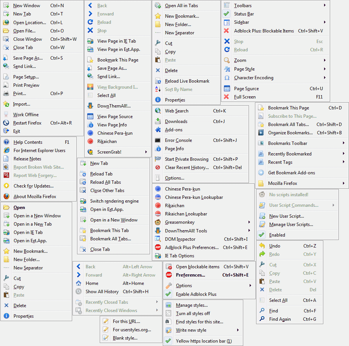Viewport: 349px width, 346px height.
Task: Click the Restart Firefox icon
Action: coord(6,123)
